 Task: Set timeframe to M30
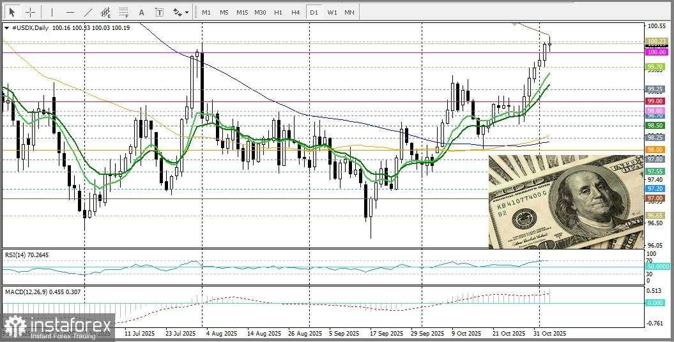[259, 13]
